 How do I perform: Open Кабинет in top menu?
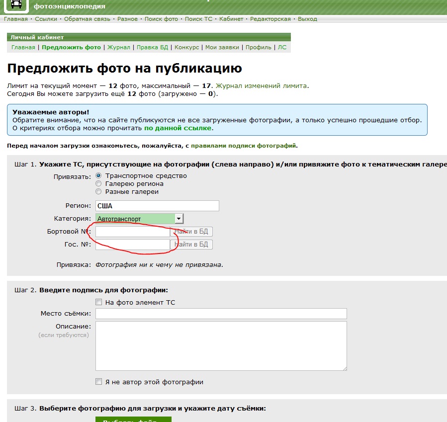pyautogui.click(x=231, y=19)
